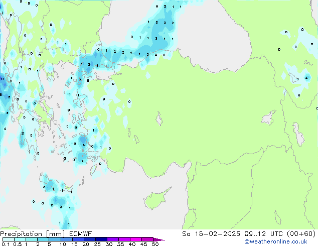Open the weatheronline.co.uk copyright link
318x246 pixels.
[x=276, y=241]
